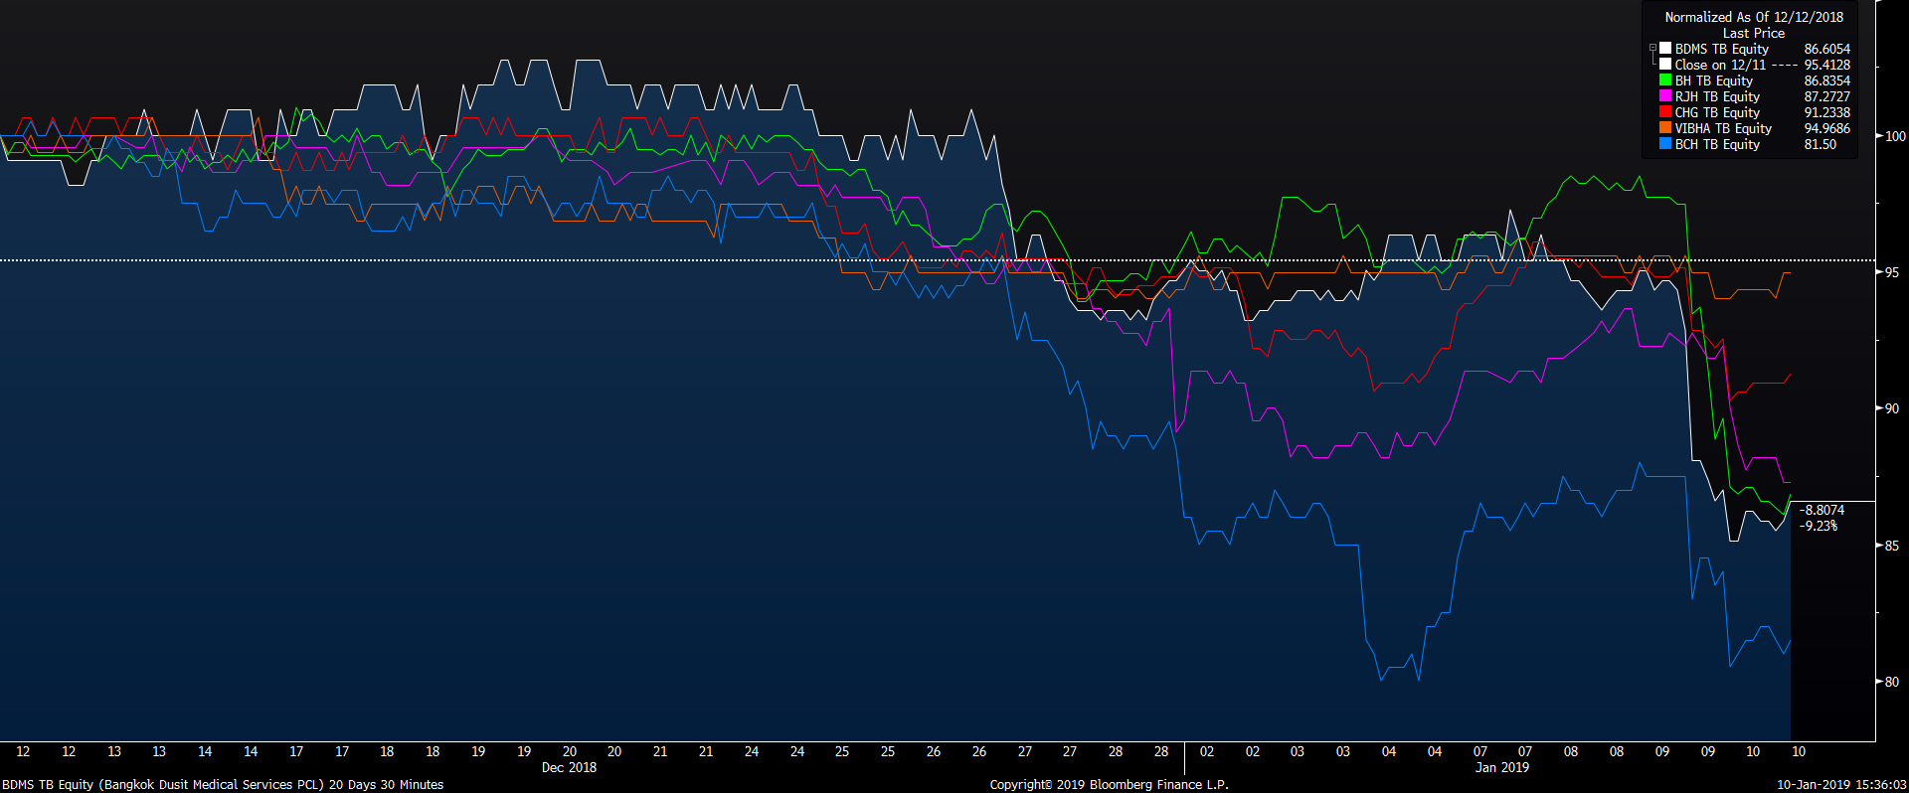Select the RJH TB Equity legend label
Image resolution: width=1909 pixels, height=793 pixels.
coord(1717,96)
